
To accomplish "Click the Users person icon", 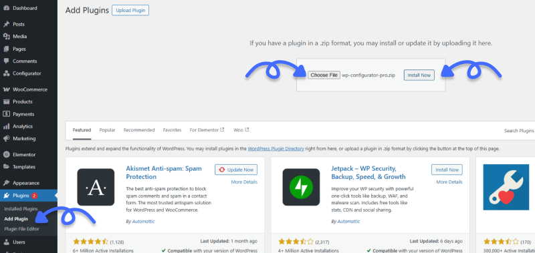I will click(x=6, y=242).
